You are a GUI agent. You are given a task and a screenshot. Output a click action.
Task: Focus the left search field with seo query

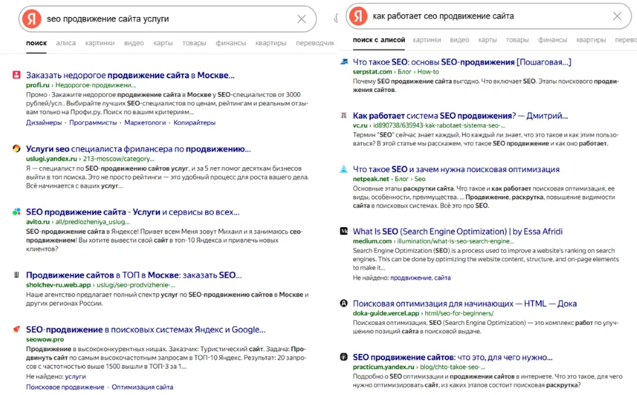[x=167, y=18]
